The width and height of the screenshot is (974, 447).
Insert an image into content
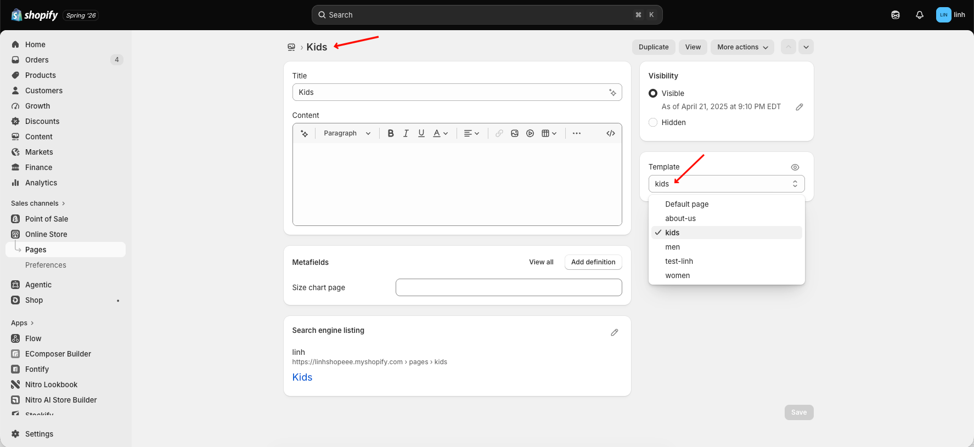pos(515,133)
